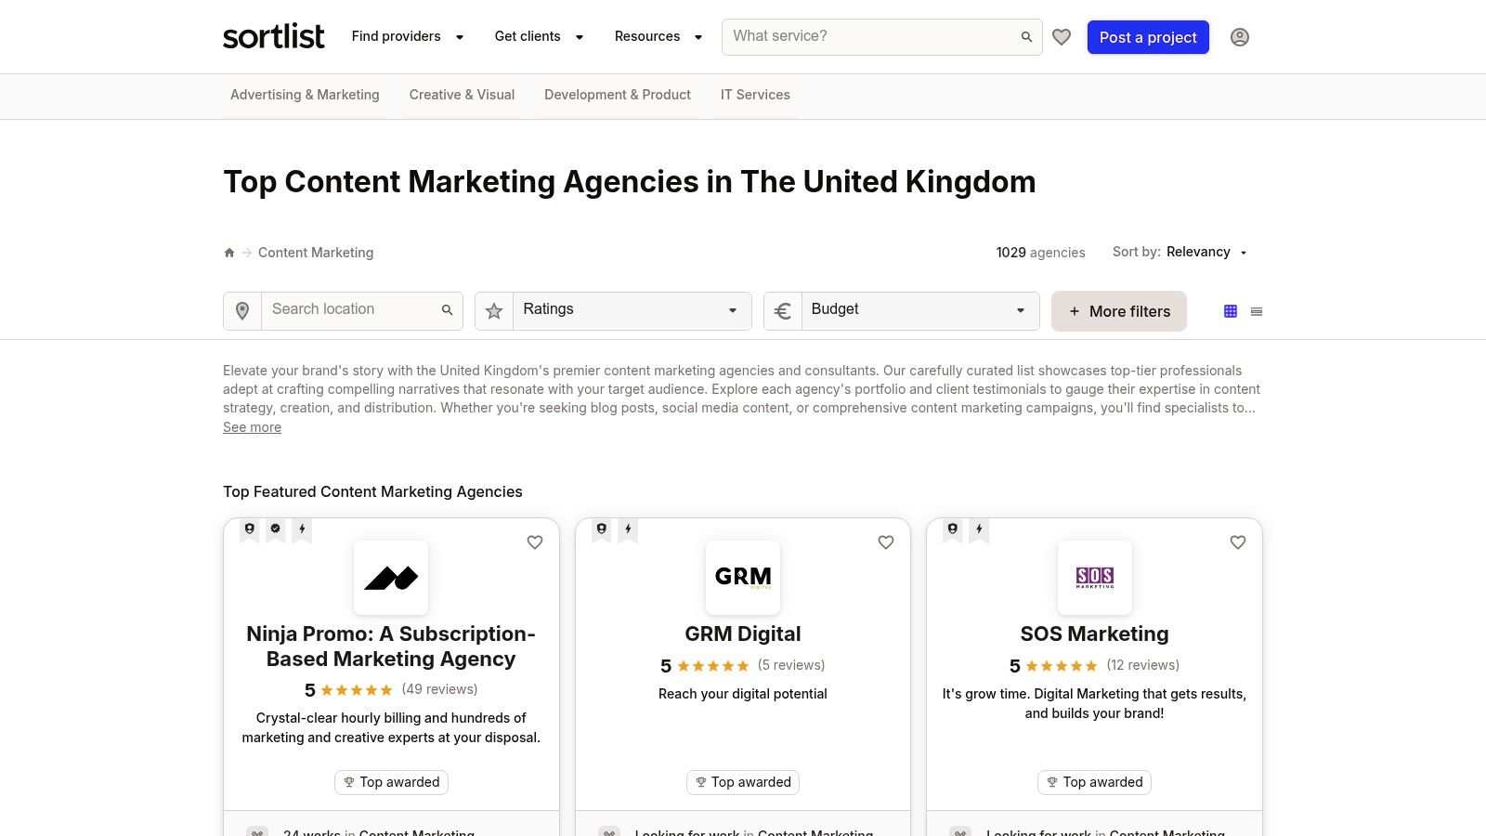The width and height of the screenshot is (1486, 836).
Task: Click the Ratings star icon
Action: [x=494, y=311]
